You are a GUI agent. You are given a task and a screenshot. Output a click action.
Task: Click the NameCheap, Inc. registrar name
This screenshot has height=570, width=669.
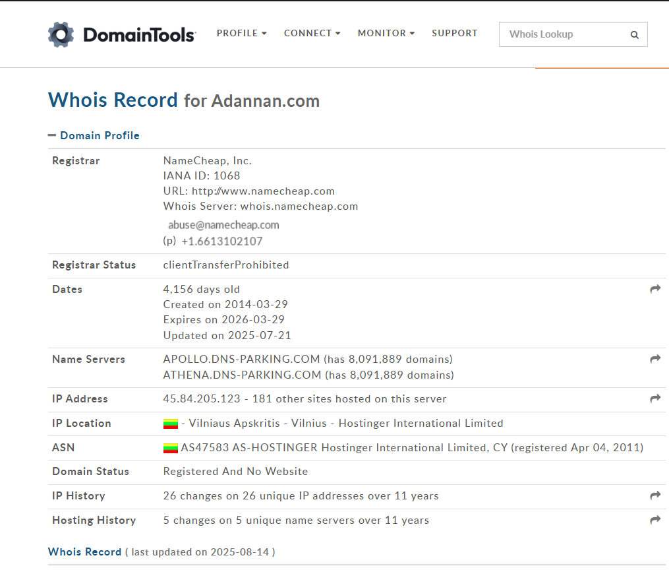(208, 160)
